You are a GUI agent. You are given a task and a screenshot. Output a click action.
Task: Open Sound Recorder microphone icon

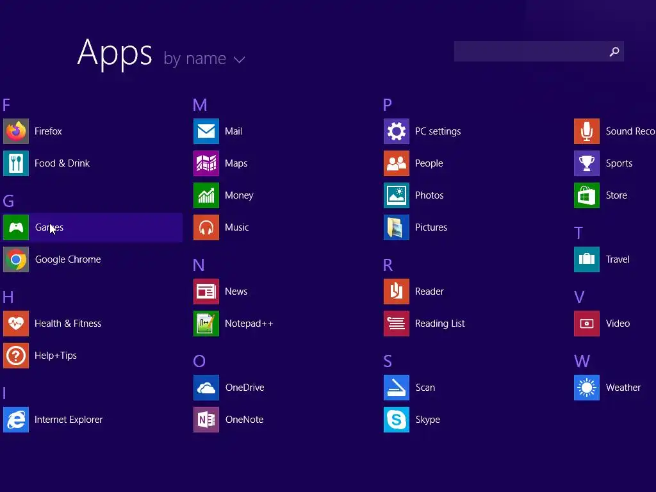[x=587, y=131]
